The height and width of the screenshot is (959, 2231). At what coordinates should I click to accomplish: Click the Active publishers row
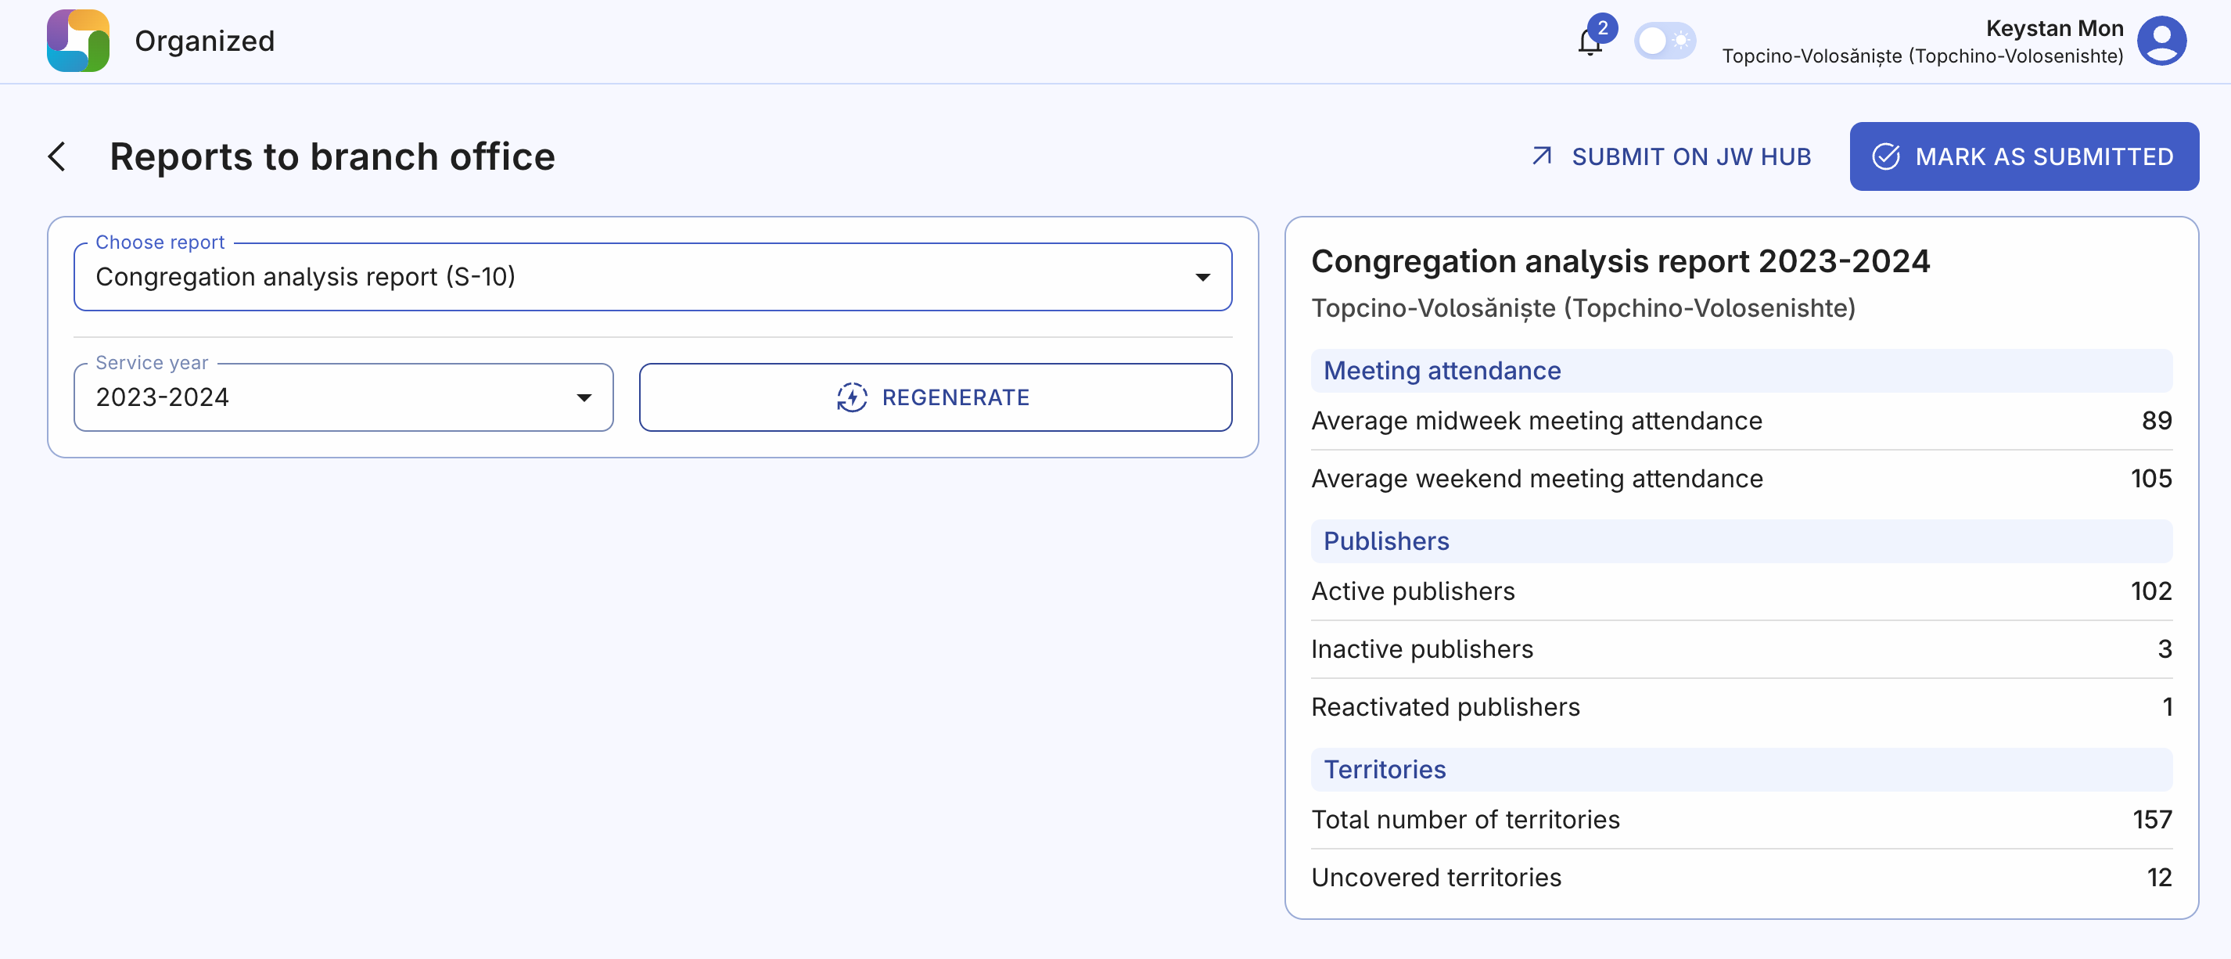point(1741,591)
